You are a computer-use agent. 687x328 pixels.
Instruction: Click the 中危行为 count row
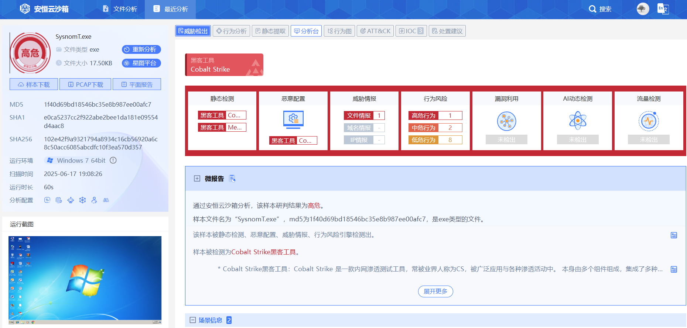click(x=435, y=128)
